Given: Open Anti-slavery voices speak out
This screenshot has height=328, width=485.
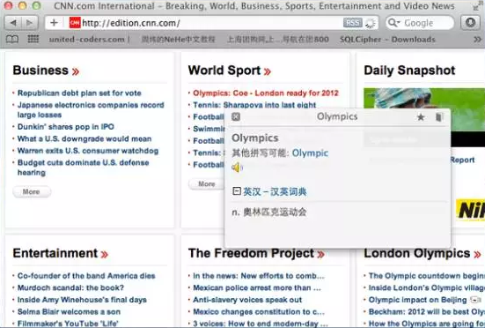Looking at the screenshot, I should click(247, 300).
